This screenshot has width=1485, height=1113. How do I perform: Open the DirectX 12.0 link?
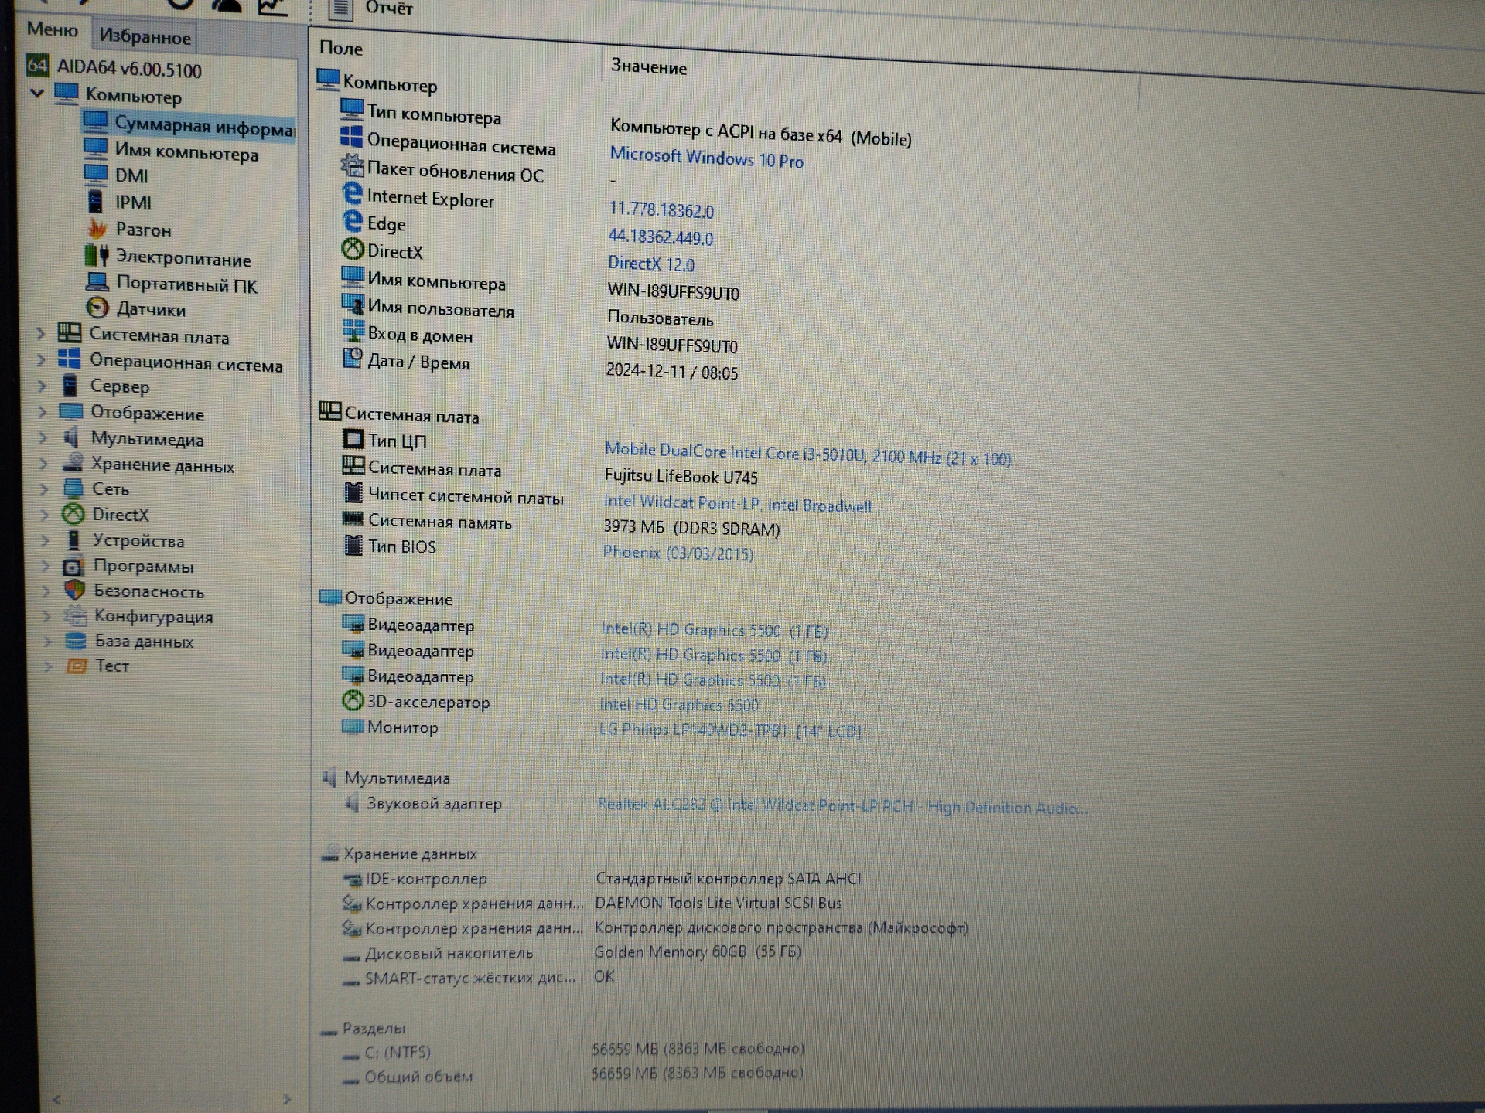tap(651, 264)
